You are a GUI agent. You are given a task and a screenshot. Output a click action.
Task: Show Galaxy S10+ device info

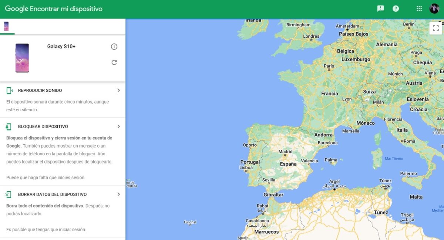tap(114, 47)
